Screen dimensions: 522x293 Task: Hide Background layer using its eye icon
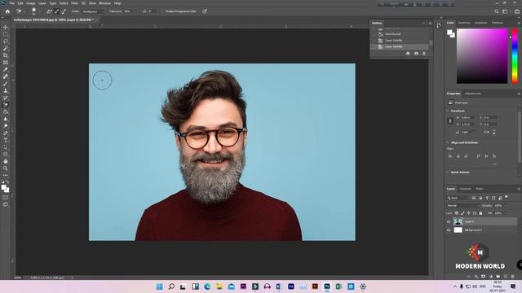pyautogui.click(x=449, y=230)
